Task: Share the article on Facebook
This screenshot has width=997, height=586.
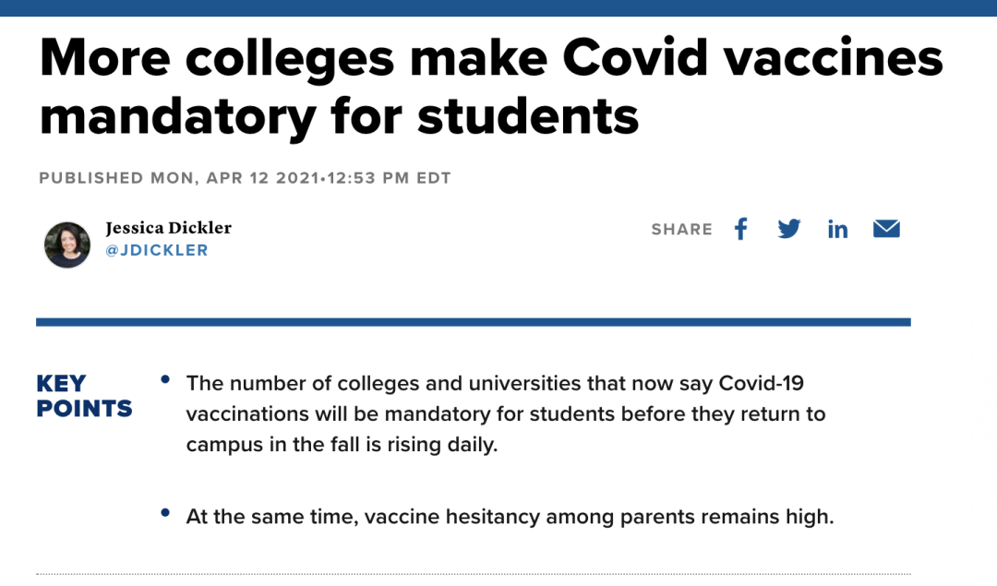Action: 740,229
